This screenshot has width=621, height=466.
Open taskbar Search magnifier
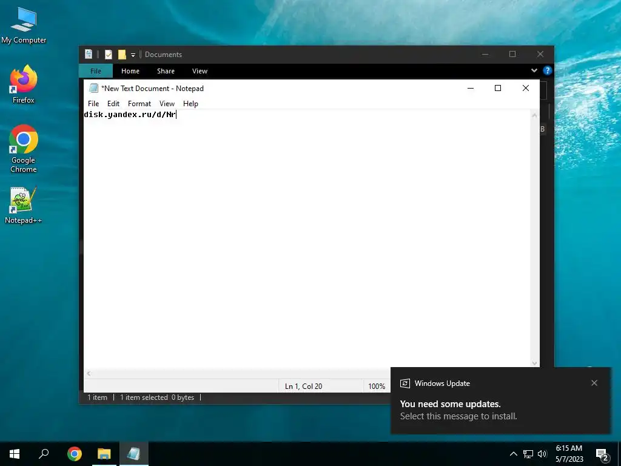(x=44, y=454)
